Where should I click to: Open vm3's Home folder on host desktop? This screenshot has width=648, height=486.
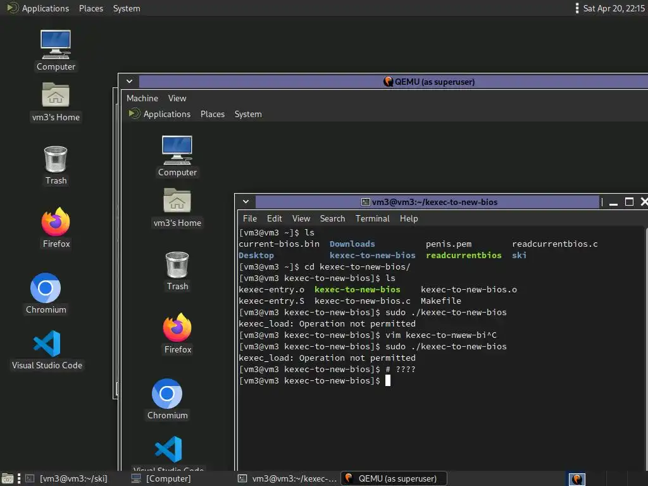click(56, 95)
